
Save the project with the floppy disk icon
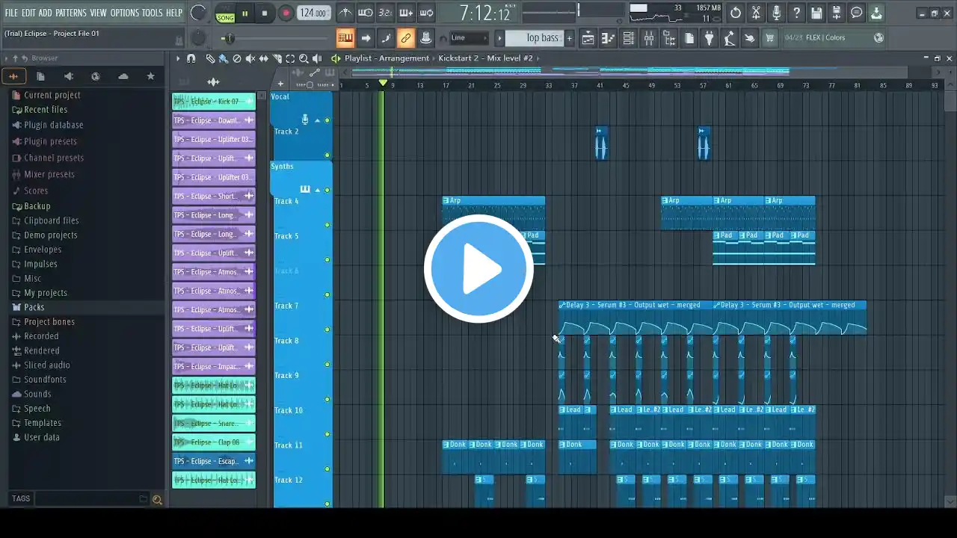[x=816, y=13]
